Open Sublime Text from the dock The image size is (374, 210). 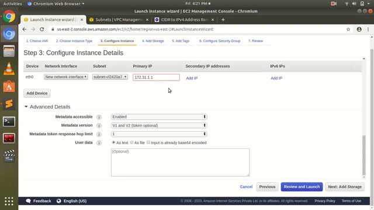(9, 104)
